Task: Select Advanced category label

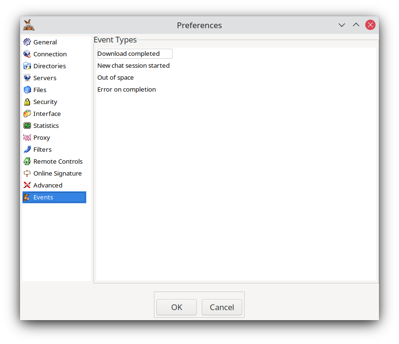Action: click(48, 185)
